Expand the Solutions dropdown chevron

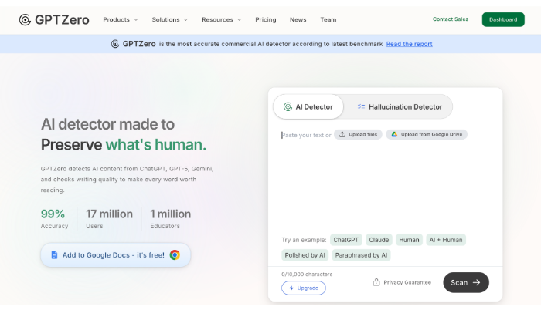point(186,19)
